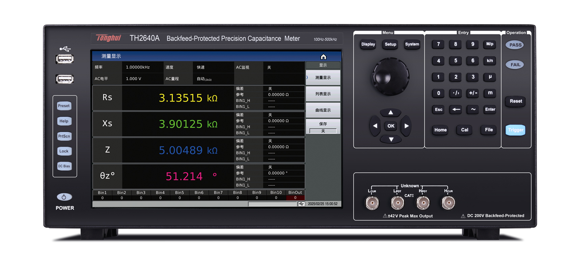Click the USB status icon on the screen
The height and width of the screenshot is (257, 574).
301,204
